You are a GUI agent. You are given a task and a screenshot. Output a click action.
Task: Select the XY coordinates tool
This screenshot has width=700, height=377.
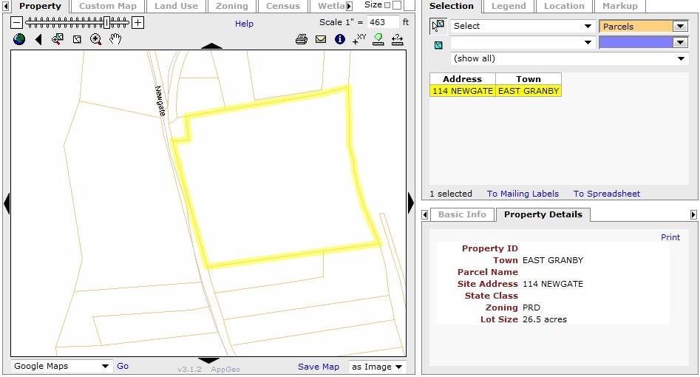pos(359,39)
